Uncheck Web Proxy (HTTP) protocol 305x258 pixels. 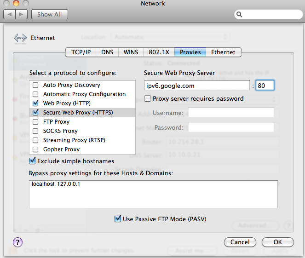coord(35,103)
